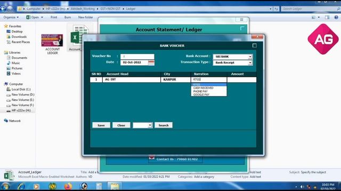
Task: Click the Excel icon in details pane
Action: (9, 175)
